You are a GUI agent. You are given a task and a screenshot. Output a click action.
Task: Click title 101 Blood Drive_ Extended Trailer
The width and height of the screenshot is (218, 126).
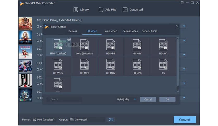point(59,20)
